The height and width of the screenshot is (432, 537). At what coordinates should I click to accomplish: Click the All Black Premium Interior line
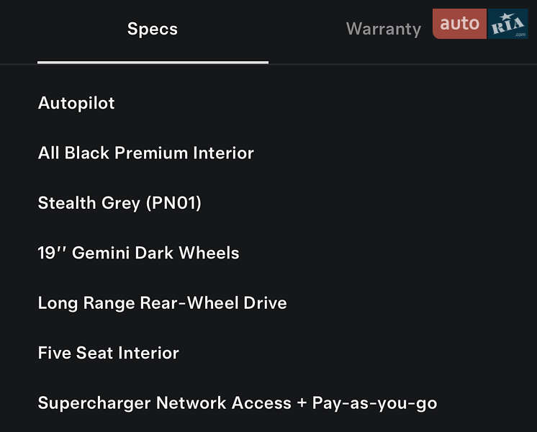coord(145,153)
